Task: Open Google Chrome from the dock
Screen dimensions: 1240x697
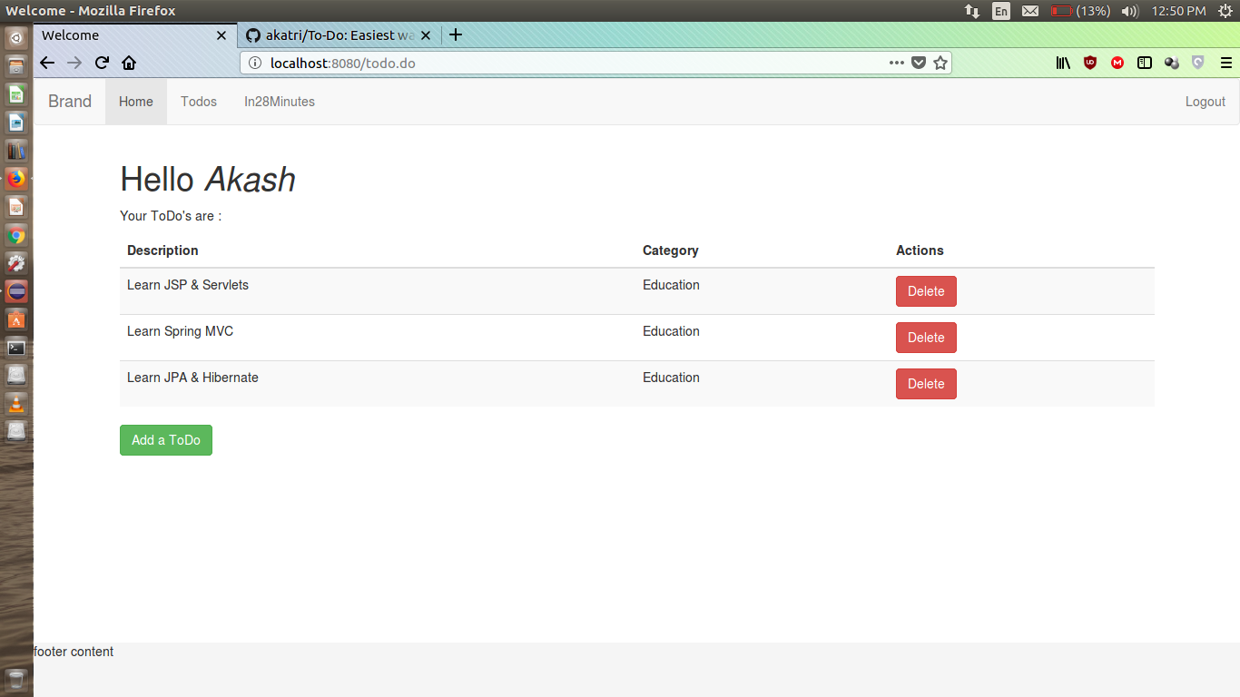Action: 16,236
